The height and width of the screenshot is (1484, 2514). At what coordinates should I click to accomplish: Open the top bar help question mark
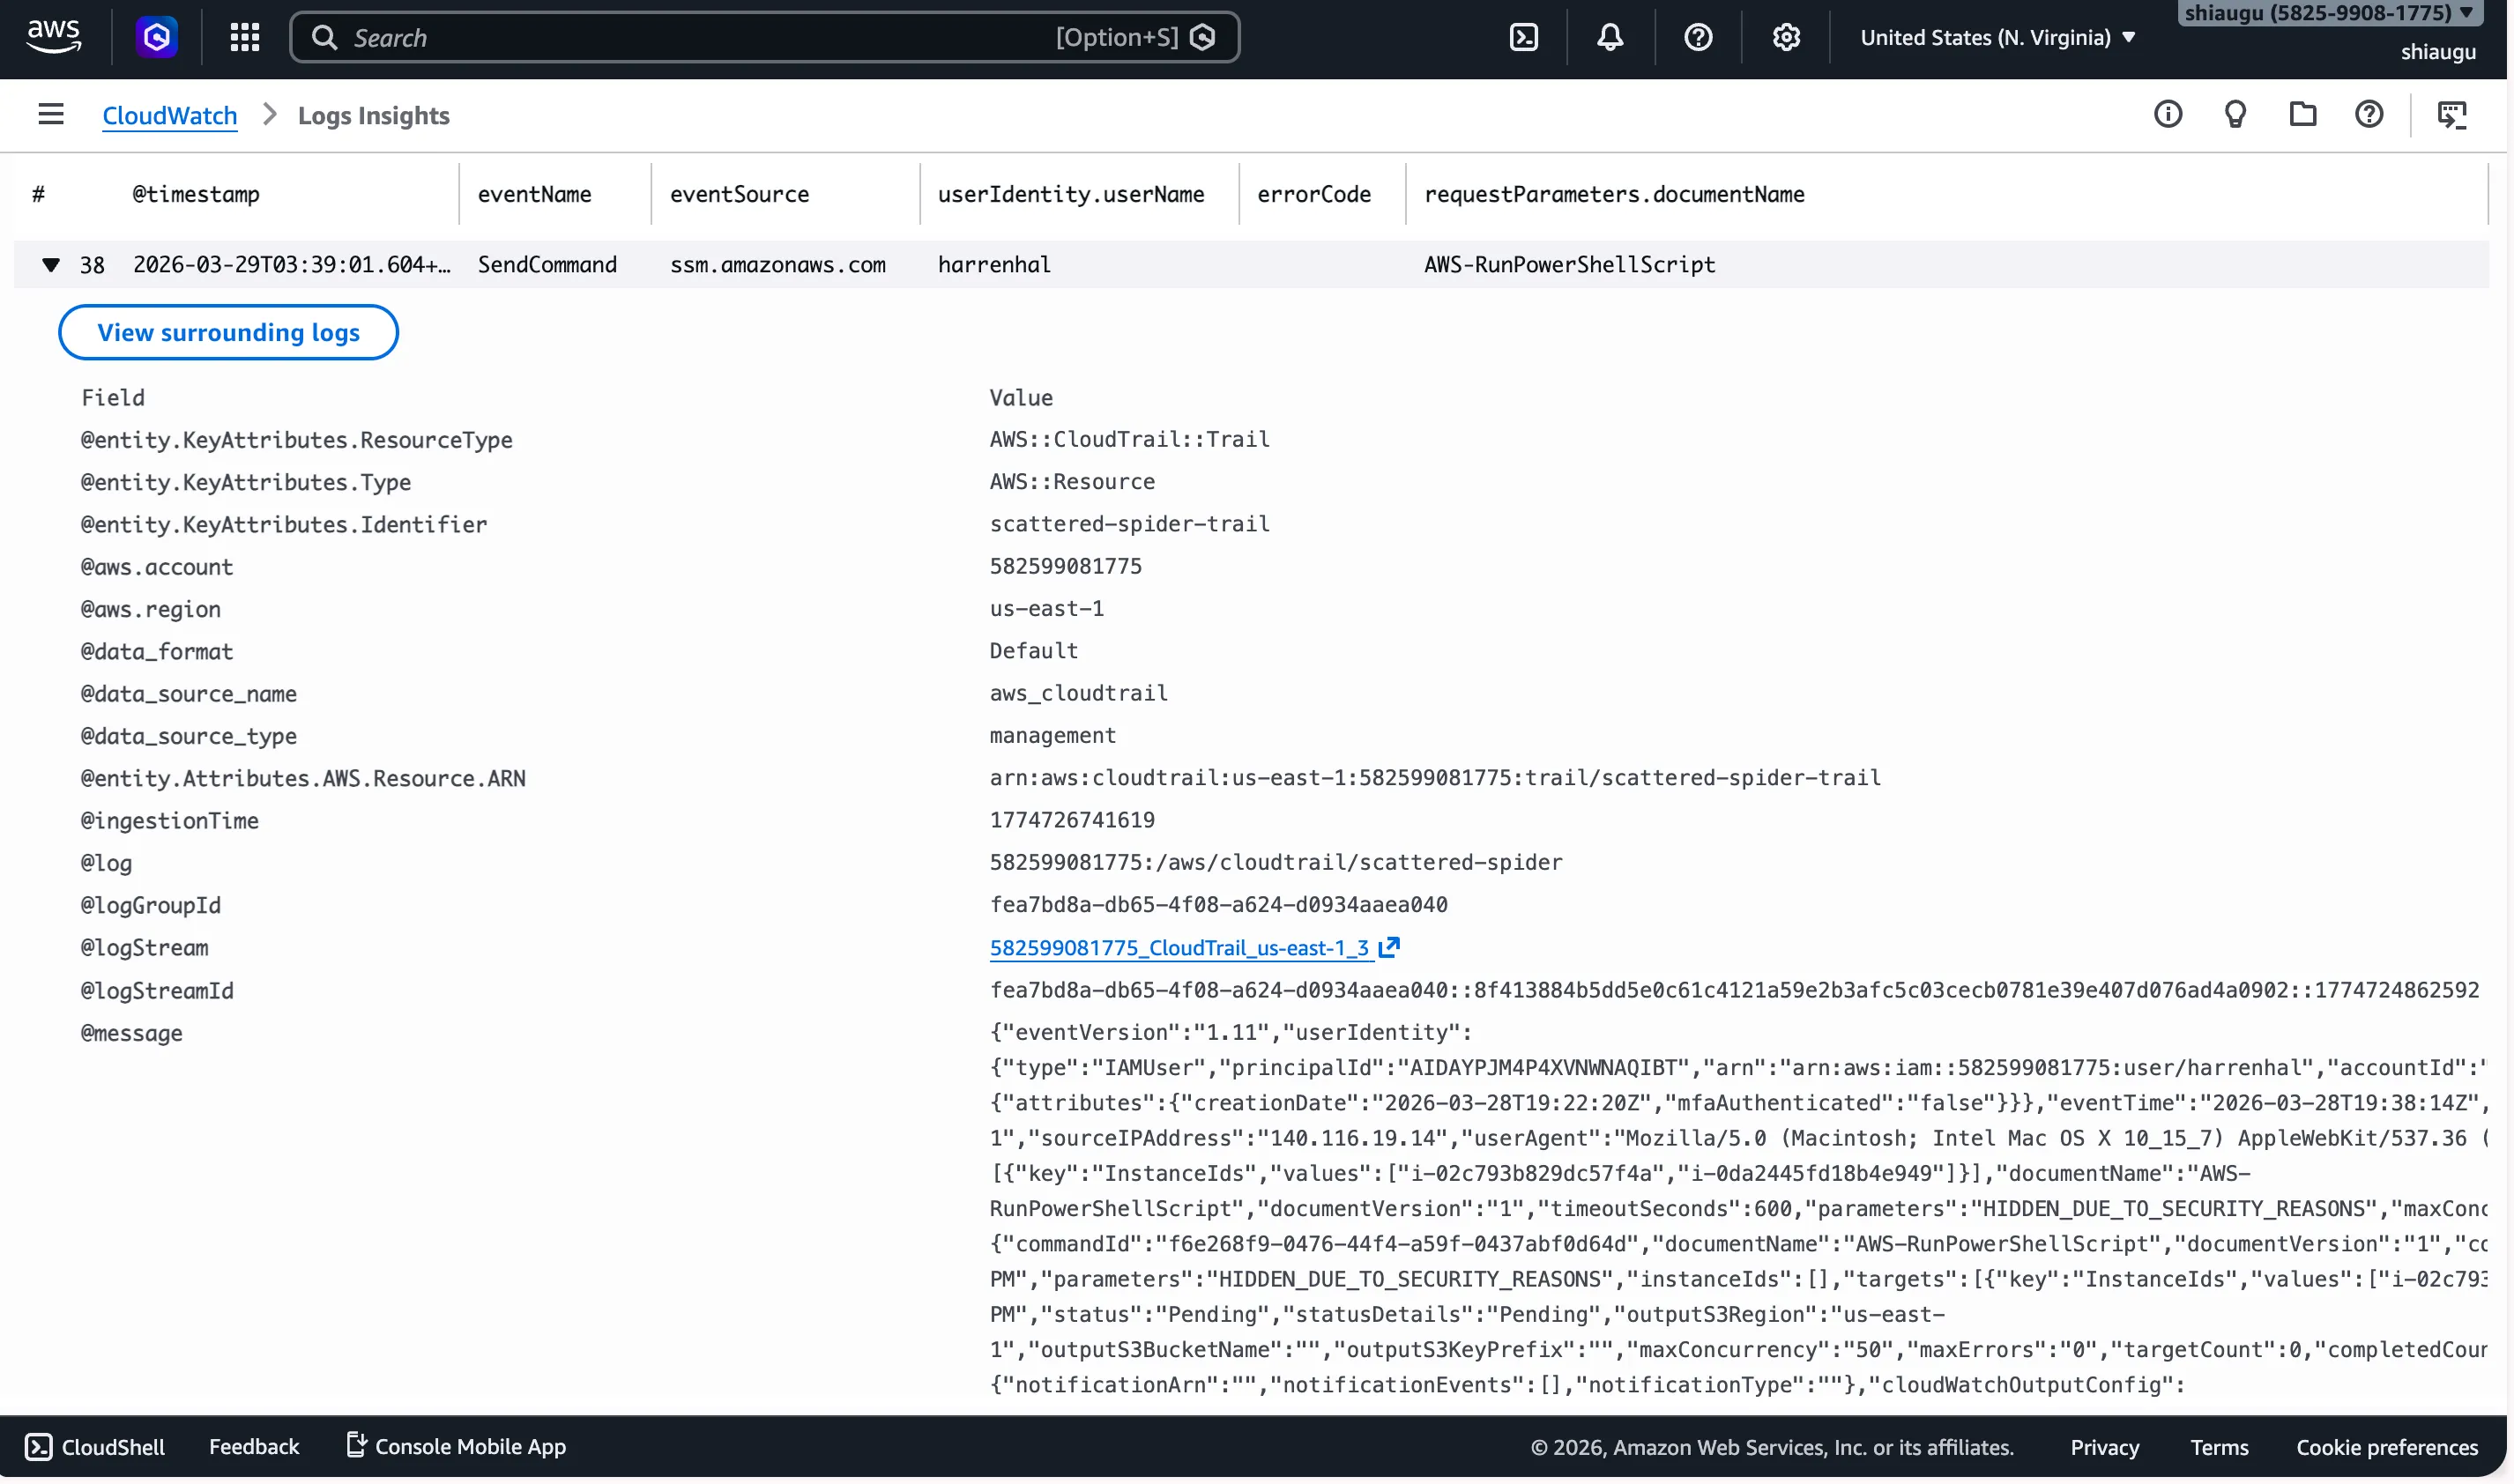(x=1699, y=37)
